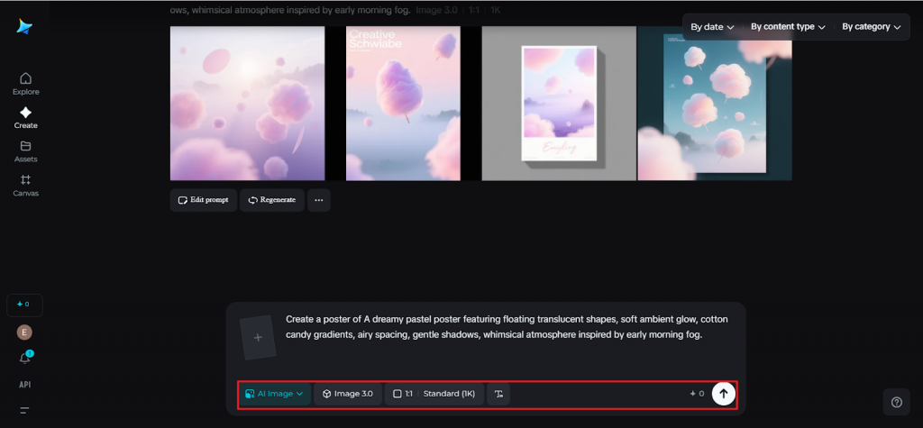Click the add reference image box
Image resolution: width=923 pixels, height=428 pixels.
[x=258, y=337]
